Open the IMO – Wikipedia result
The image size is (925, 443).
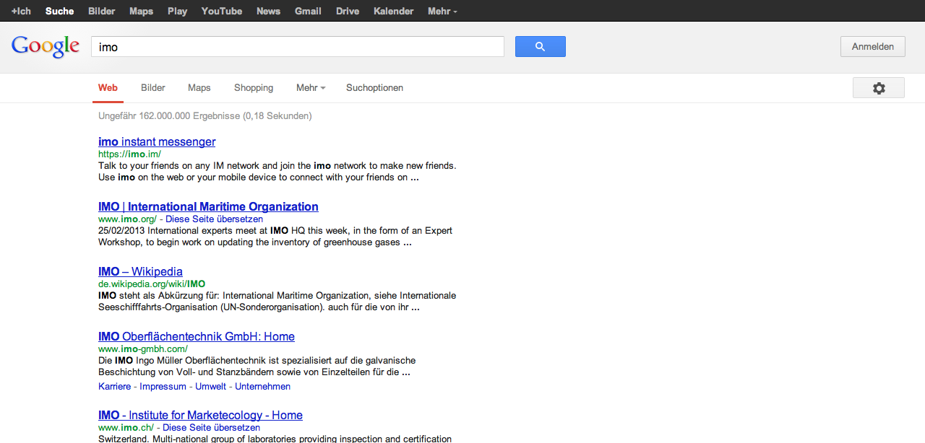pos(140,272)
